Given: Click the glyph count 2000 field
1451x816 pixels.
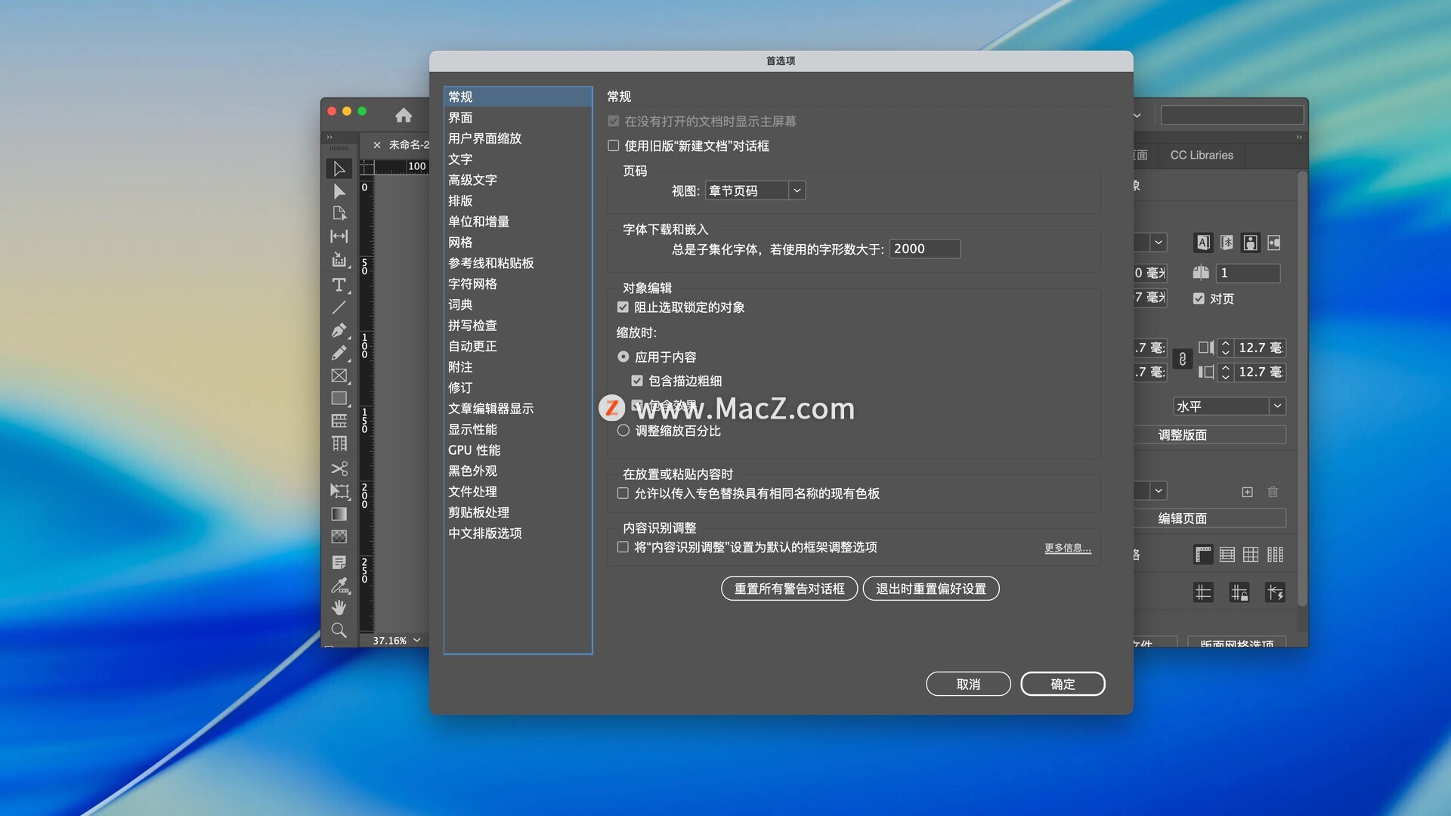Looking at the screenshot, I should point(925,249).
